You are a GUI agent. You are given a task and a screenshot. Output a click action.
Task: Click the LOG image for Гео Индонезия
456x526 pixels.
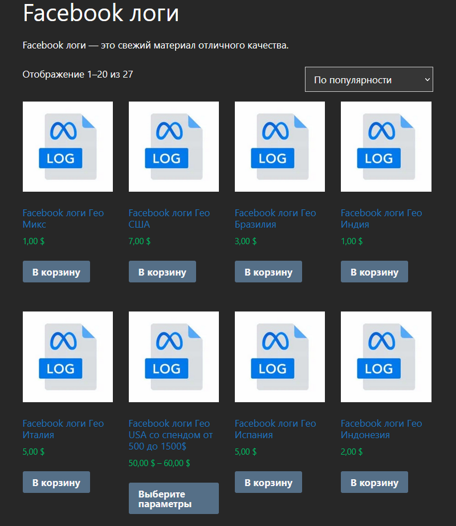coord(386,357)
